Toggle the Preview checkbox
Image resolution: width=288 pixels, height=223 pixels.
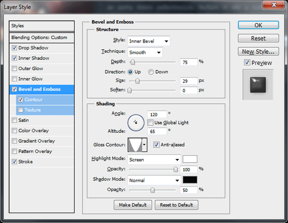[247, 63]
